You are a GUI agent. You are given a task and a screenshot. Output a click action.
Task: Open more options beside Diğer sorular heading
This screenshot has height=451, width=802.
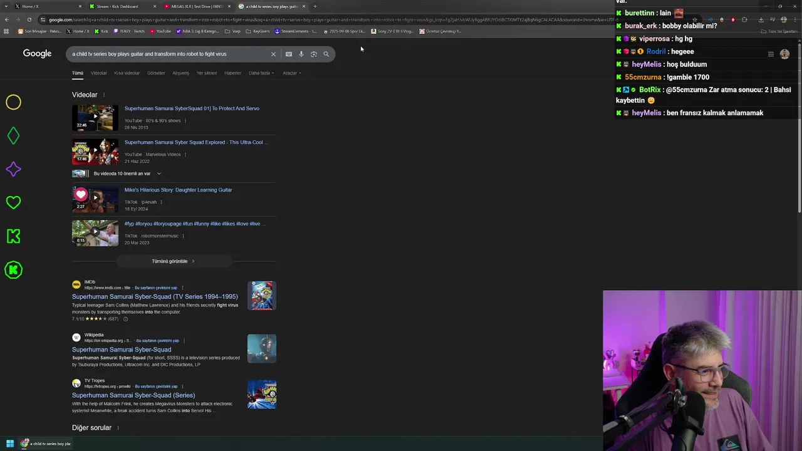[118, 428]
